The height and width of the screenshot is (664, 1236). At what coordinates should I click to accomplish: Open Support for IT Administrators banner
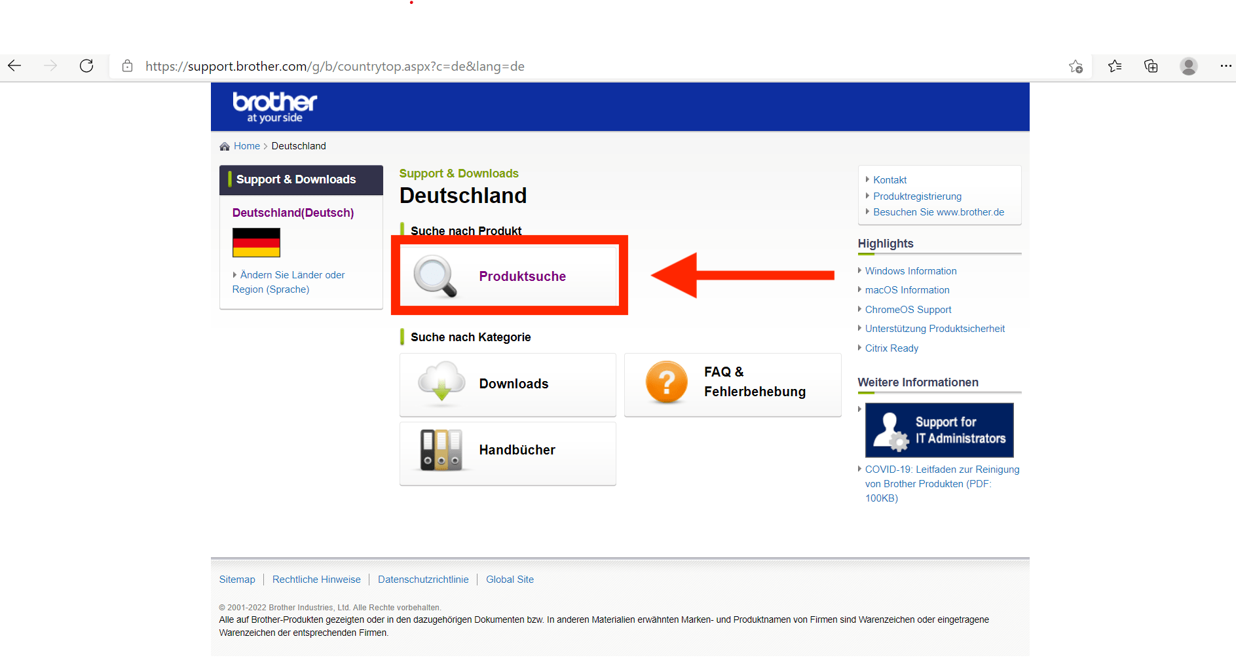(x=939, y=430)
